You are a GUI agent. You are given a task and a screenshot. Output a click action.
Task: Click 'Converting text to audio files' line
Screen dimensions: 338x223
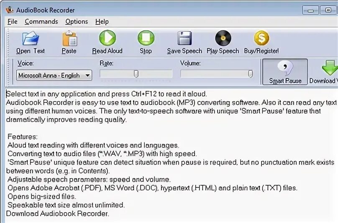pyautogui.click(x=102, y=154)
